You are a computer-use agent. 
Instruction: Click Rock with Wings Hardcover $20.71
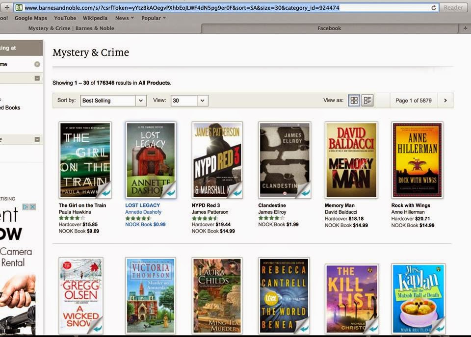click(411, 219)
